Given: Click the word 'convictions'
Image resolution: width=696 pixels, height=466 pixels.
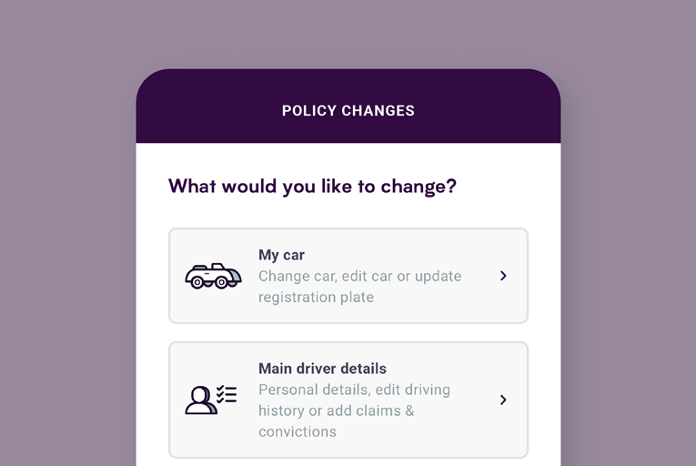Looking at the screenshot, I should tap(298, 431).
